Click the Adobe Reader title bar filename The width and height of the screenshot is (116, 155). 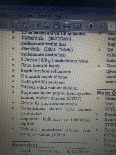click(x=34, y=10)
